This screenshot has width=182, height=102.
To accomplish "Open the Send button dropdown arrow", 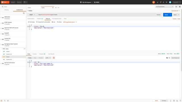I will (171, 15).
